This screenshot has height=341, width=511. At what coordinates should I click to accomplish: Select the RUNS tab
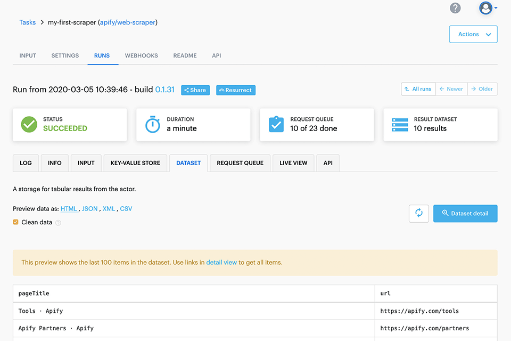pyautogui.click(x=102, y=55)
